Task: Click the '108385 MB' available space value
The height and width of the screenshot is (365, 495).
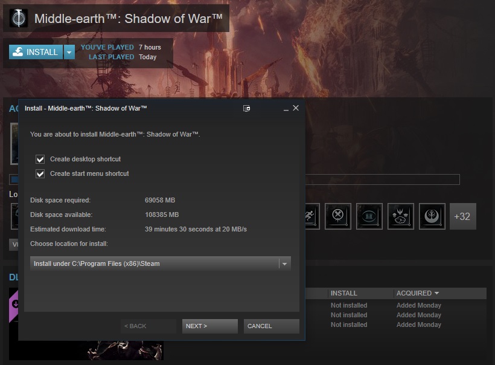Action: pyautogui.click(x=162, y=215)
